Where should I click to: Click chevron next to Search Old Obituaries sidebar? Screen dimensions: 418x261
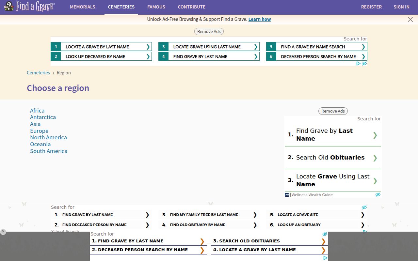click(375, 158)
